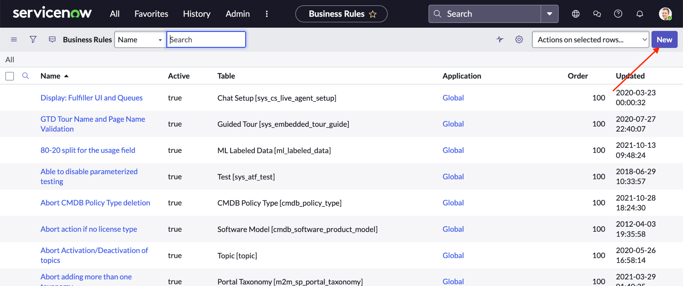Toggle column search magnifier in header
The height and width of the screenshot is (286, 683).
[x=25, y=76]
